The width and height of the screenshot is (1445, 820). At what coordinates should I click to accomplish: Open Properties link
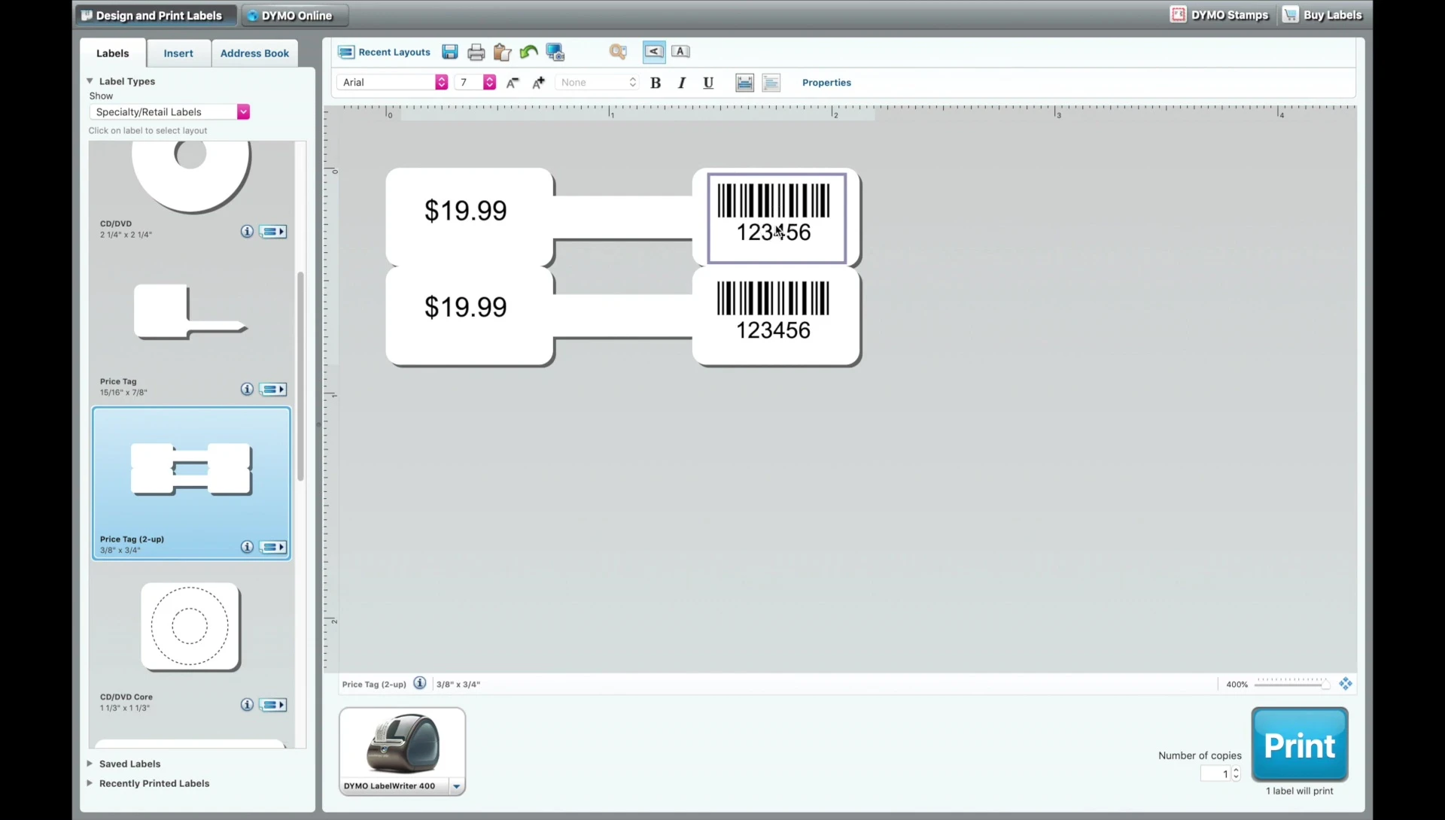(x=826, y=83)
